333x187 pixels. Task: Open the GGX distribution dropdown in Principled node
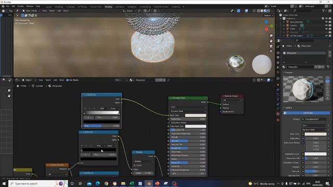[x=188, y=107]
